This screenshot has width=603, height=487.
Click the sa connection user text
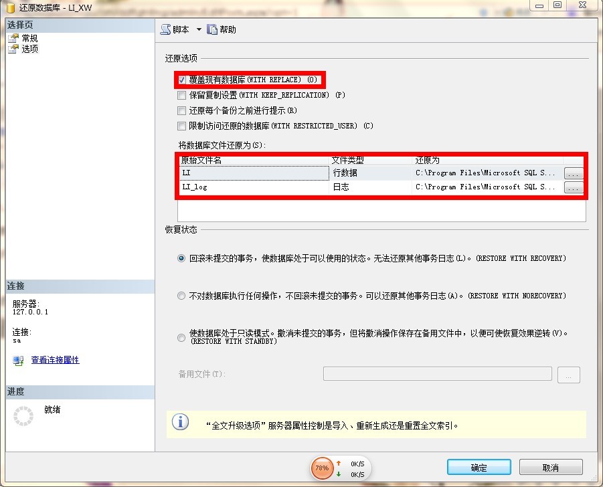pos(17,340)
